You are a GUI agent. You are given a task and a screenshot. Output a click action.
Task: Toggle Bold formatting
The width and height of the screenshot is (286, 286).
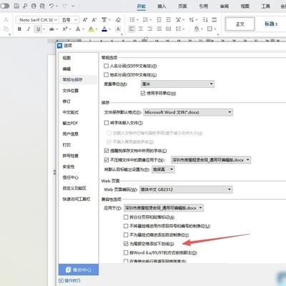[x=19, y=29]
